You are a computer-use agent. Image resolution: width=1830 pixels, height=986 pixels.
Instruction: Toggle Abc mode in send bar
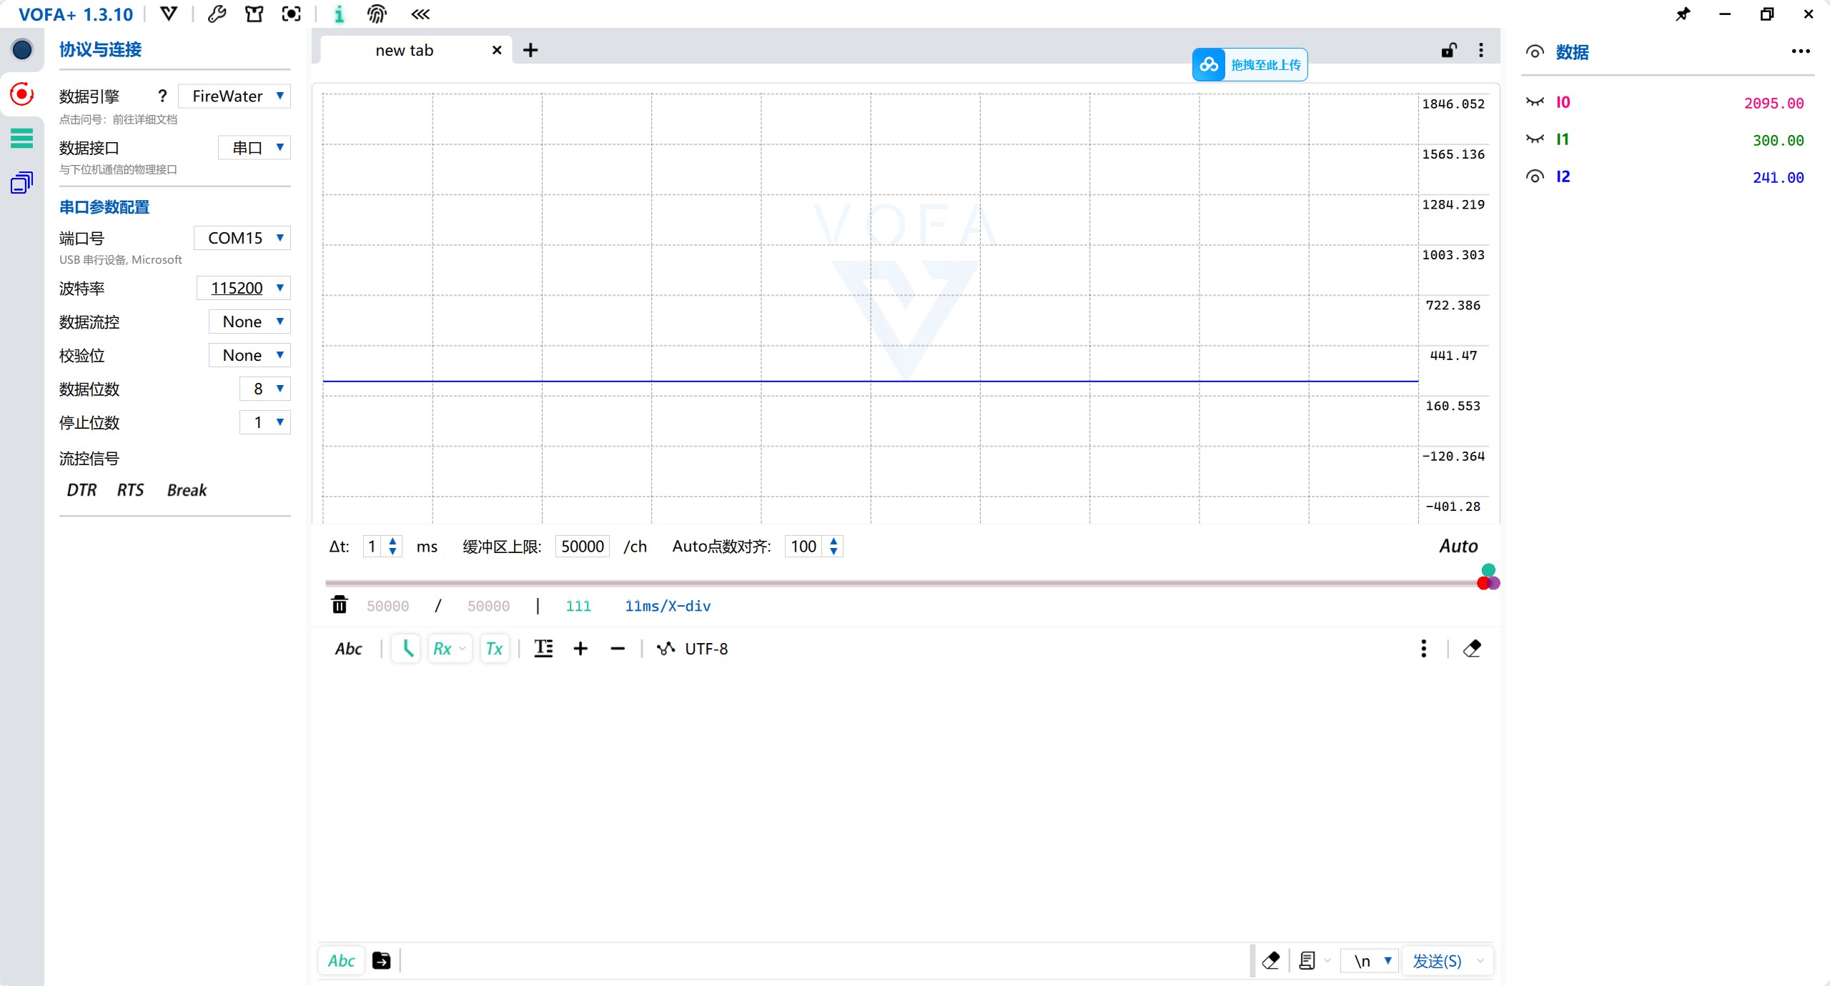pyautogui.click(x=342, y=961)
